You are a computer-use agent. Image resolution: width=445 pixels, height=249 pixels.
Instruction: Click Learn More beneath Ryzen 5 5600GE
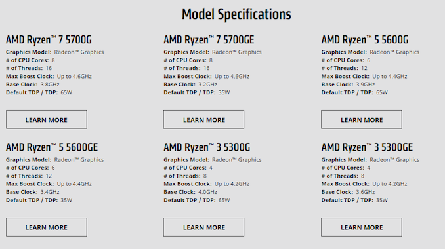tap(46, 227)
